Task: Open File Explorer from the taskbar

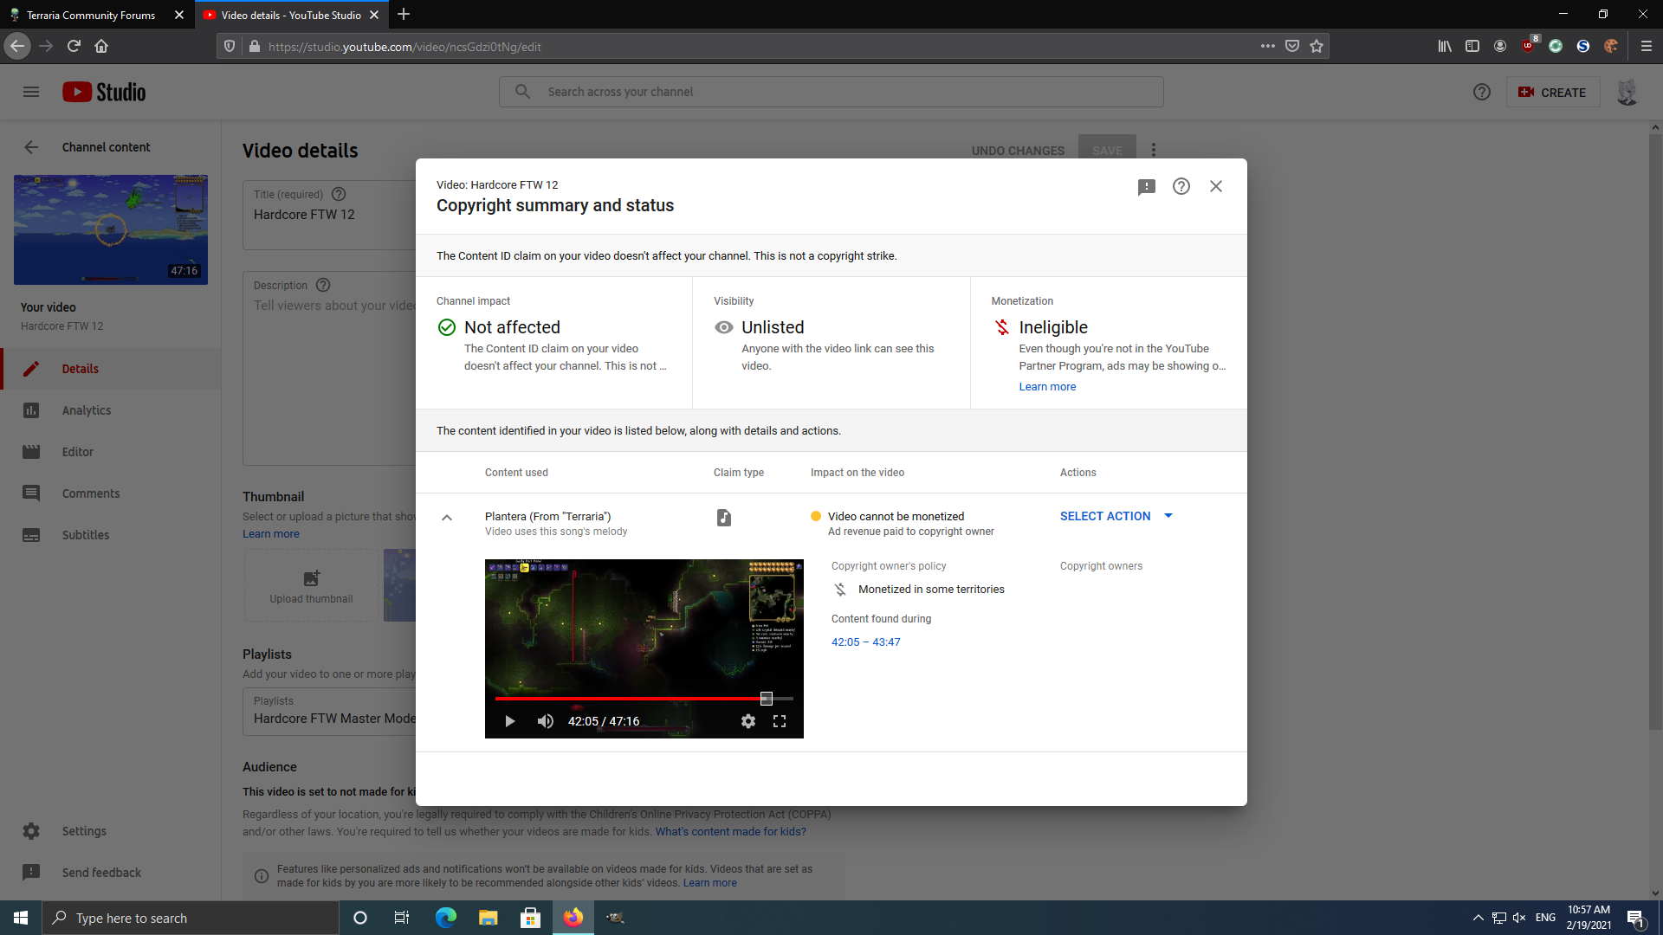Action: coord(489,918)
